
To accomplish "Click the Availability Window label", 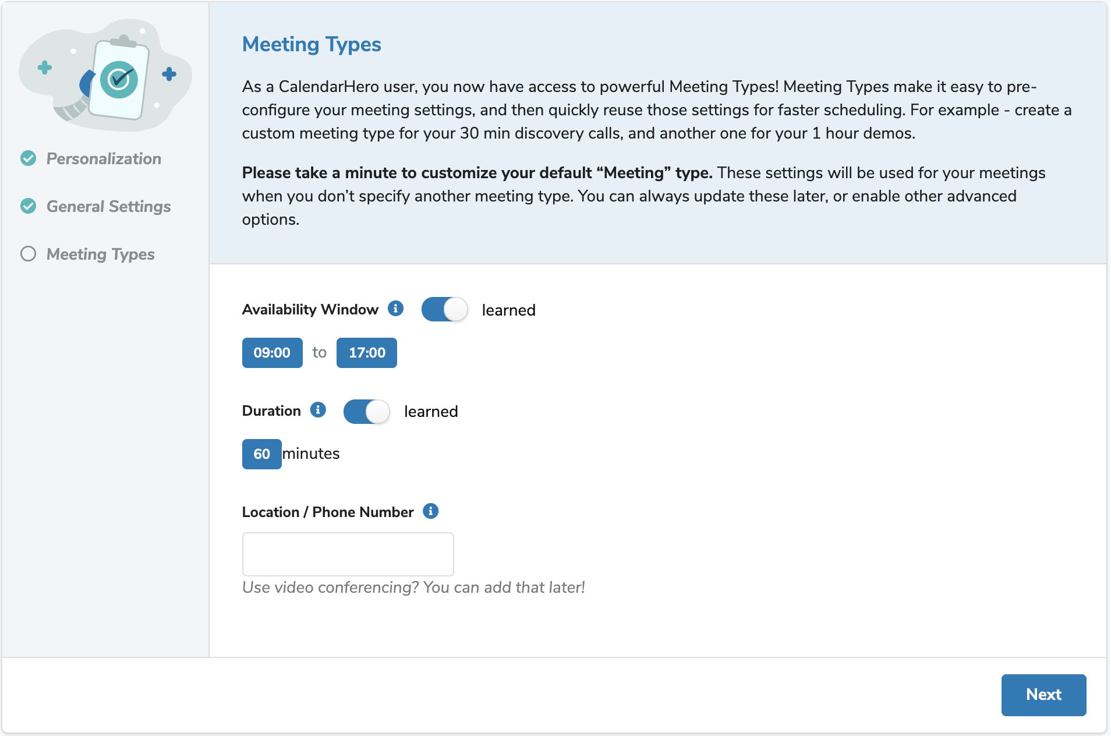I will point(310,309).
